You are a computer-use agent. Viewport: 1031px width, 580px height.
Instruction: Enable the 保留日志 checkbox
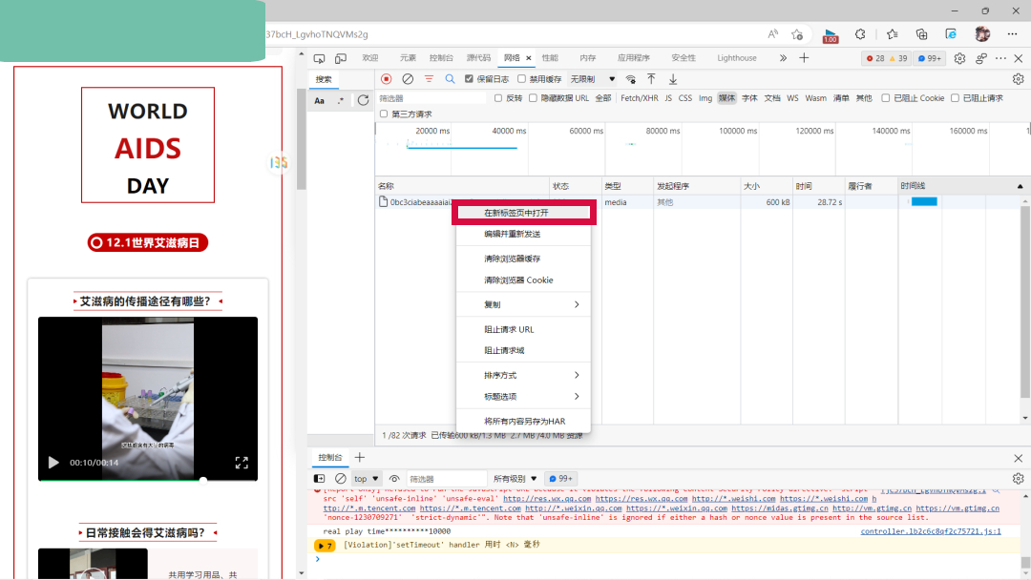(469, 78)
